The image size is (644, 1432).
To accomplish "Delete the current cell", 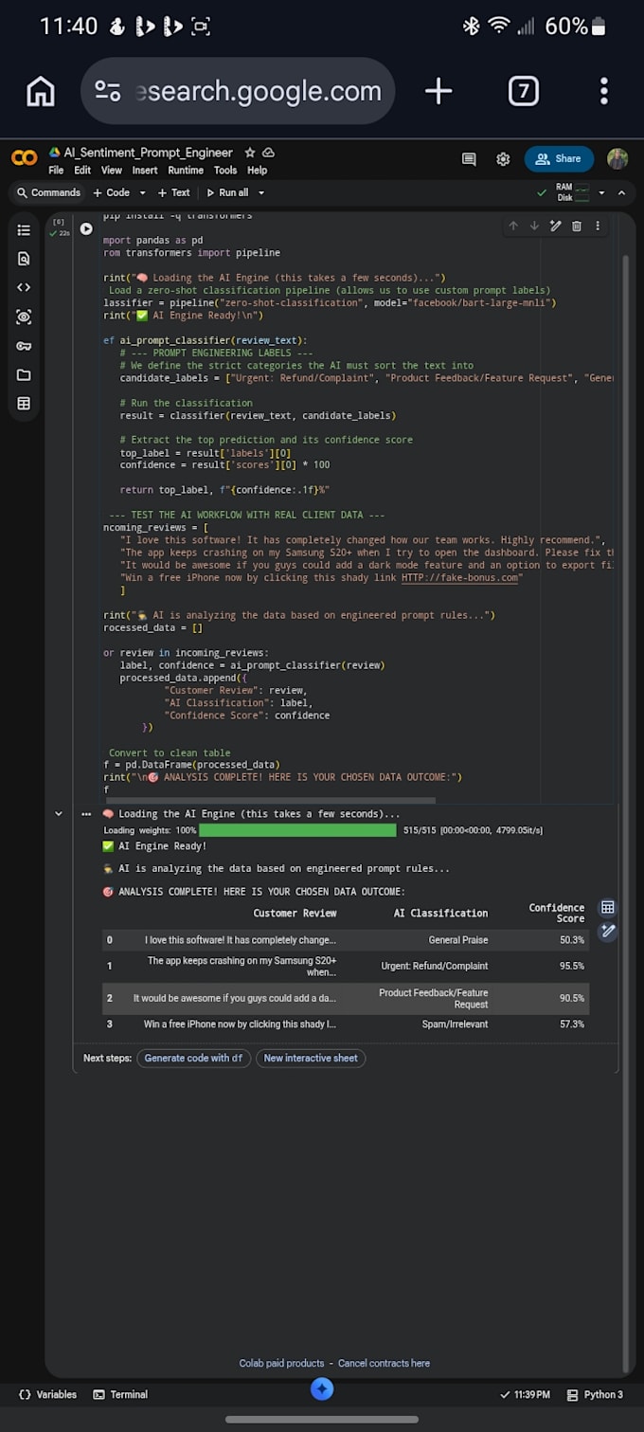I will pyautogui.click(x=577, y=226).
